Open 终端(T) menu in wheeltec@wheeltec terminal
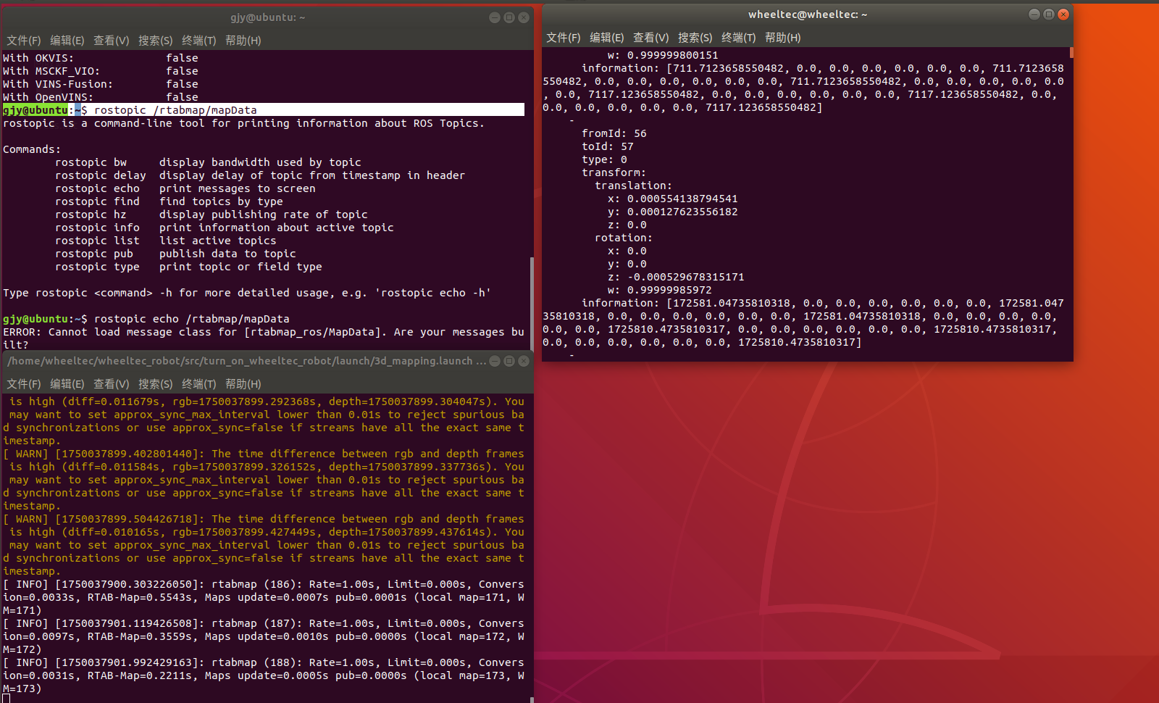1159x703 pixels. point(738,38)
